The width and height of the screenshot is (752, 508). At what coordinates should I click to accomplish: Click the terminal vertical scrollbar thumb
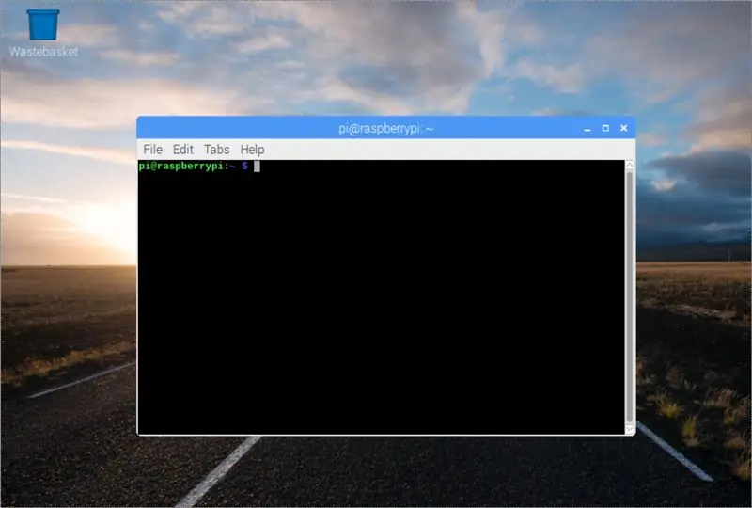coord(630,296)
